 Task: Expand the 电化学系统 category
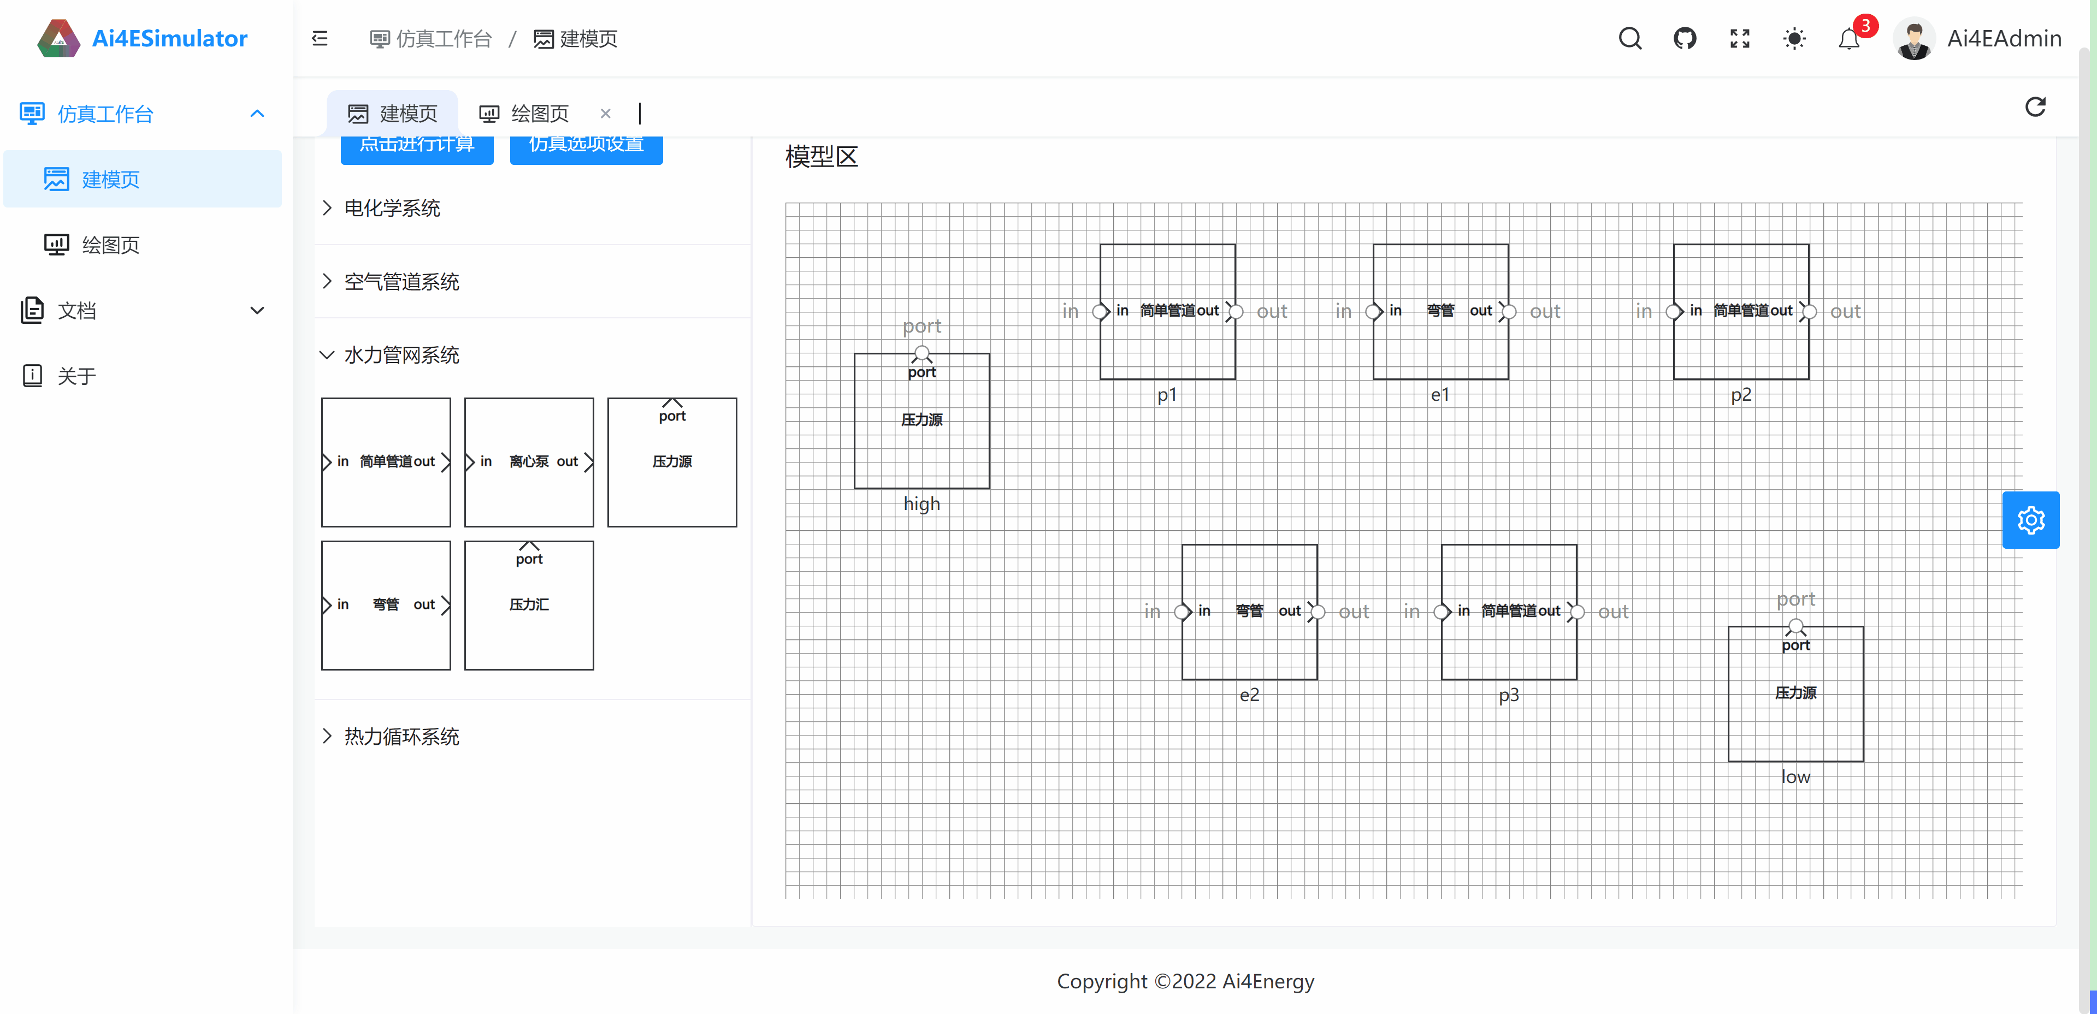(392, 209)
